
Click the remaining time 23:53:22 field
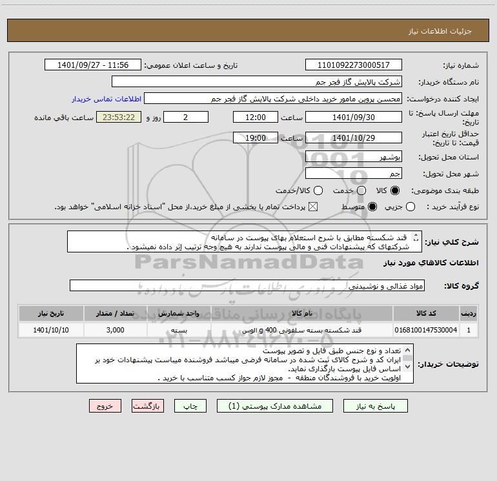[119, 117]
